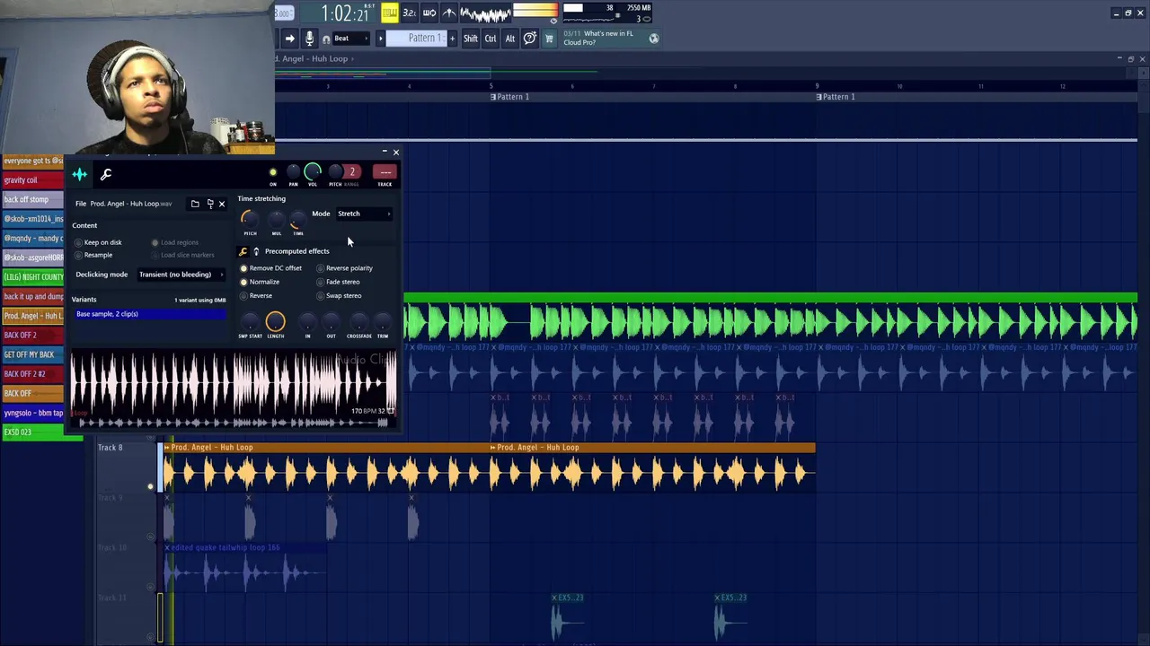The width and height of the screenshot is (1150, 646).
Task: Adjust the SMP START knob
Action: 250,322
